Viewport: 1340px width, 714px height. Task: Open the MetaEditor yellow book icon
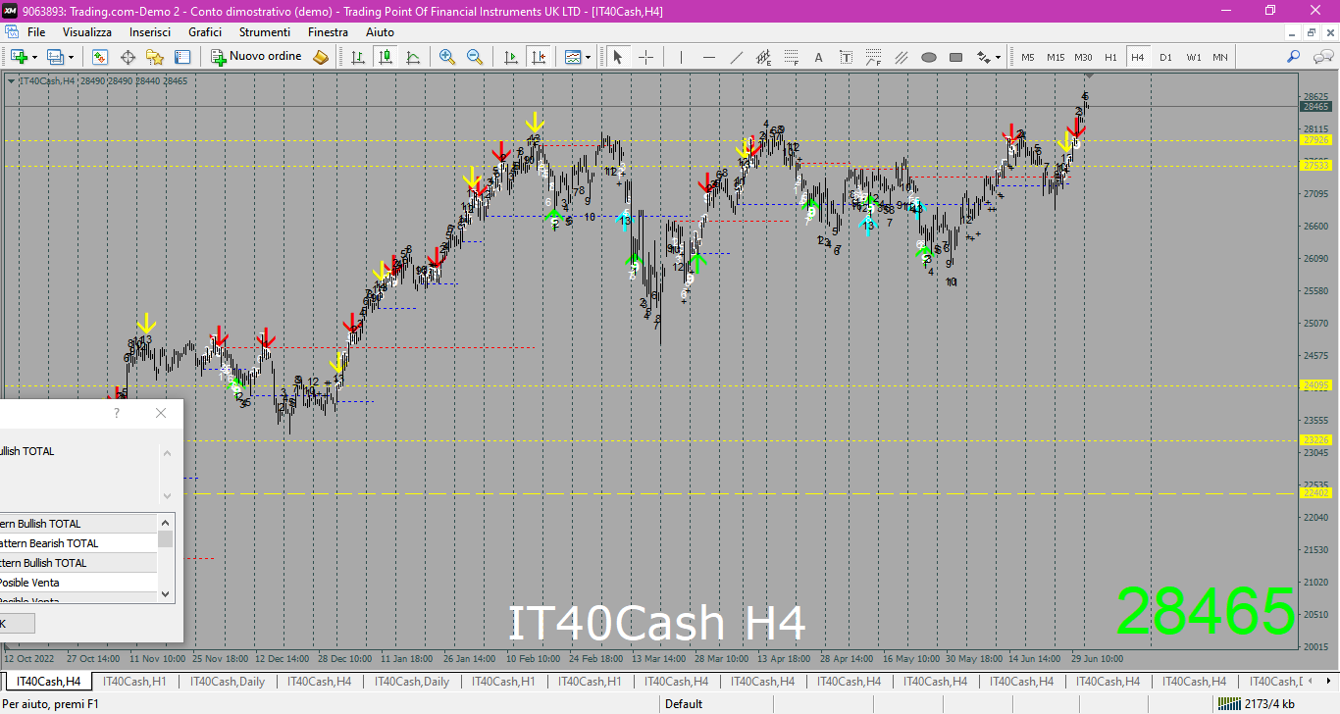click(x=321, y=57)
